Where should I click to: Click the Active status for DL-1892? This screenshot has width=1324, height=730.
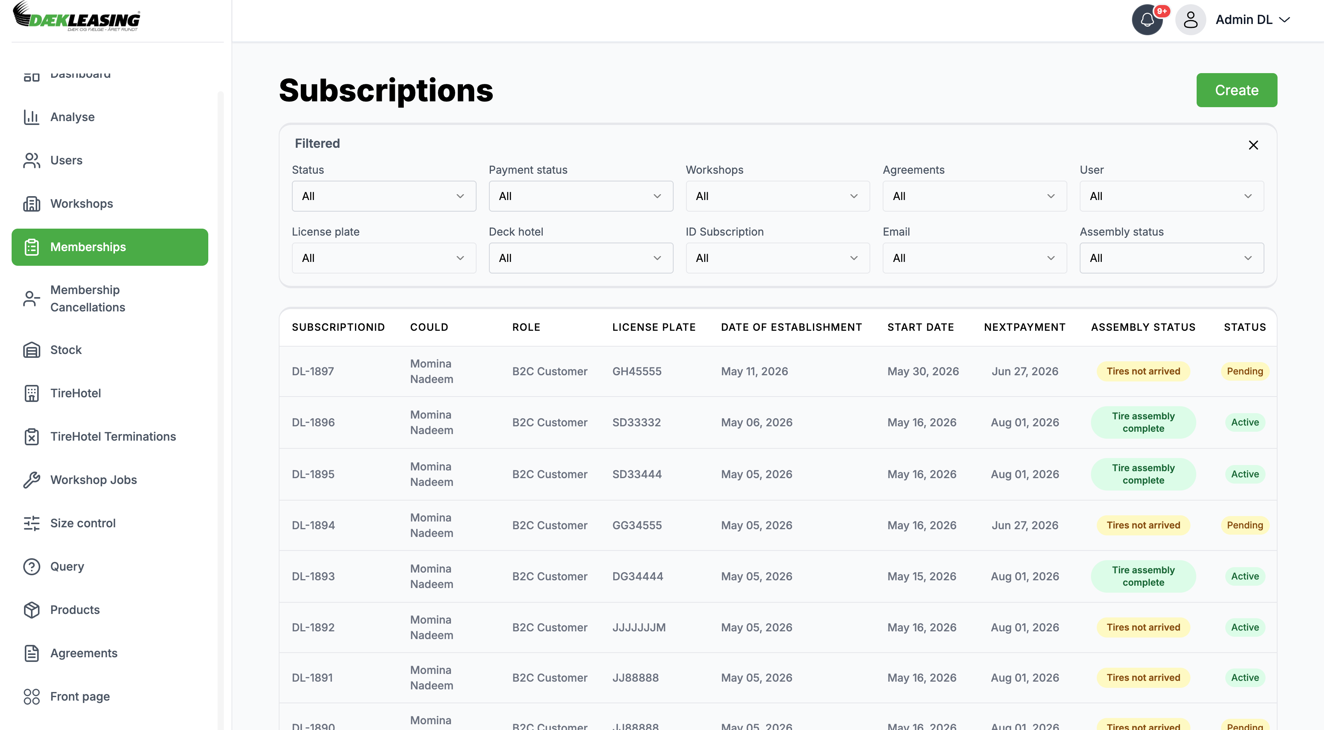[1244, 627]
